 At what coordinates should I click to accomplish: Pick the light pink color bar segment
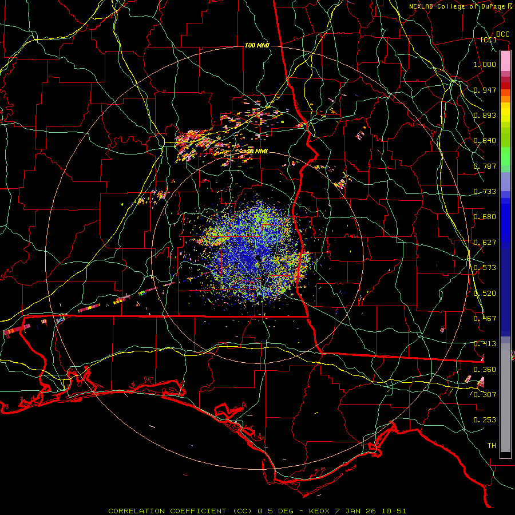pos(505,61)
